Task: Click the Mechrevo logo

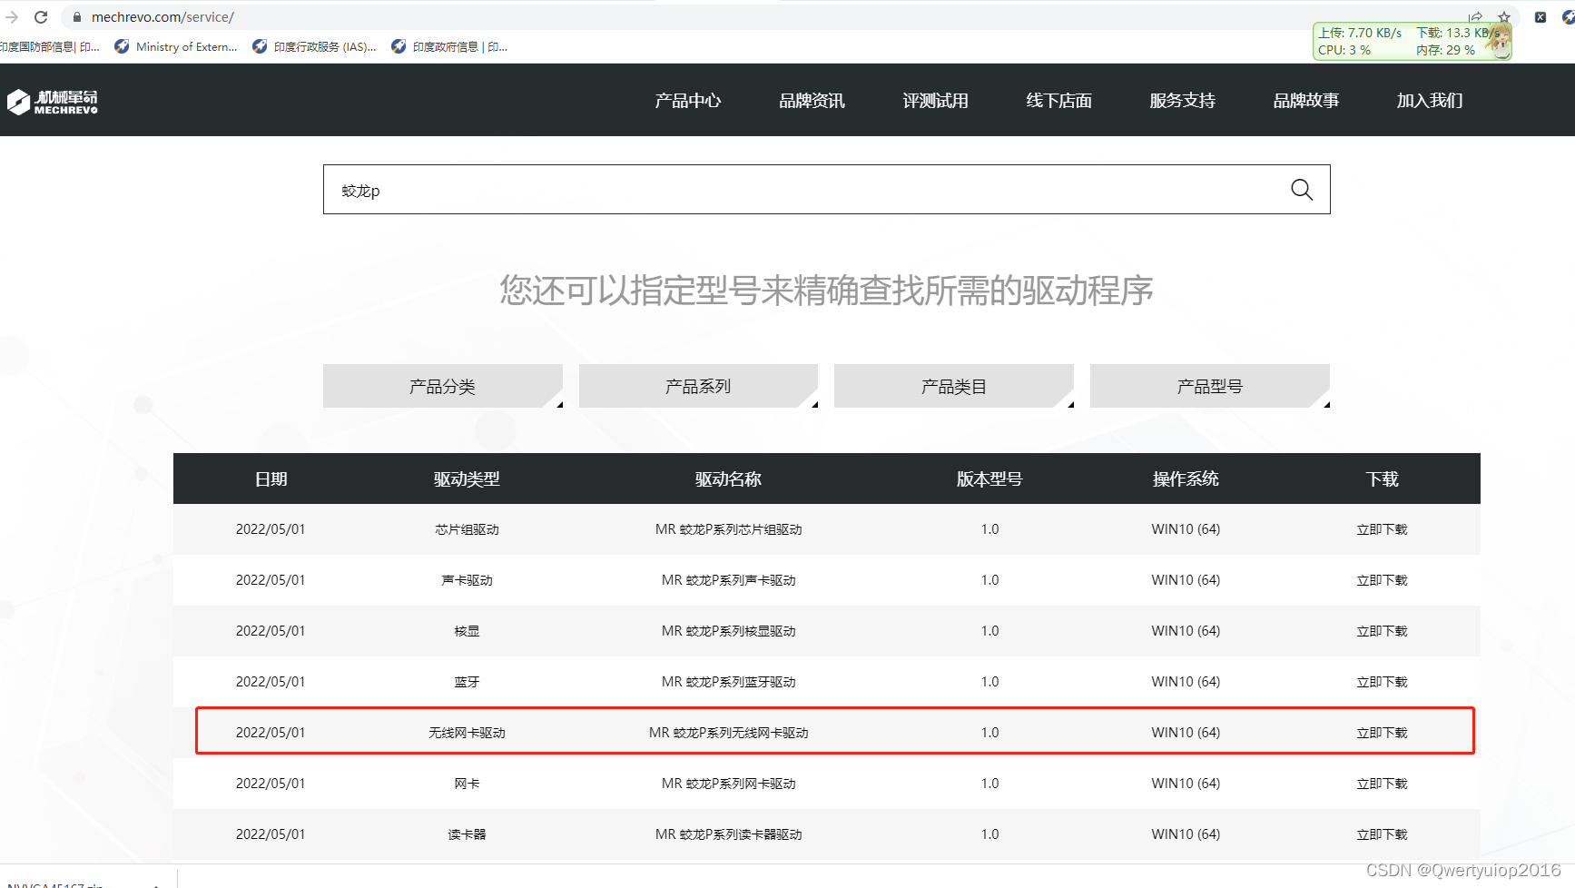Action: [x=53, y=102]
